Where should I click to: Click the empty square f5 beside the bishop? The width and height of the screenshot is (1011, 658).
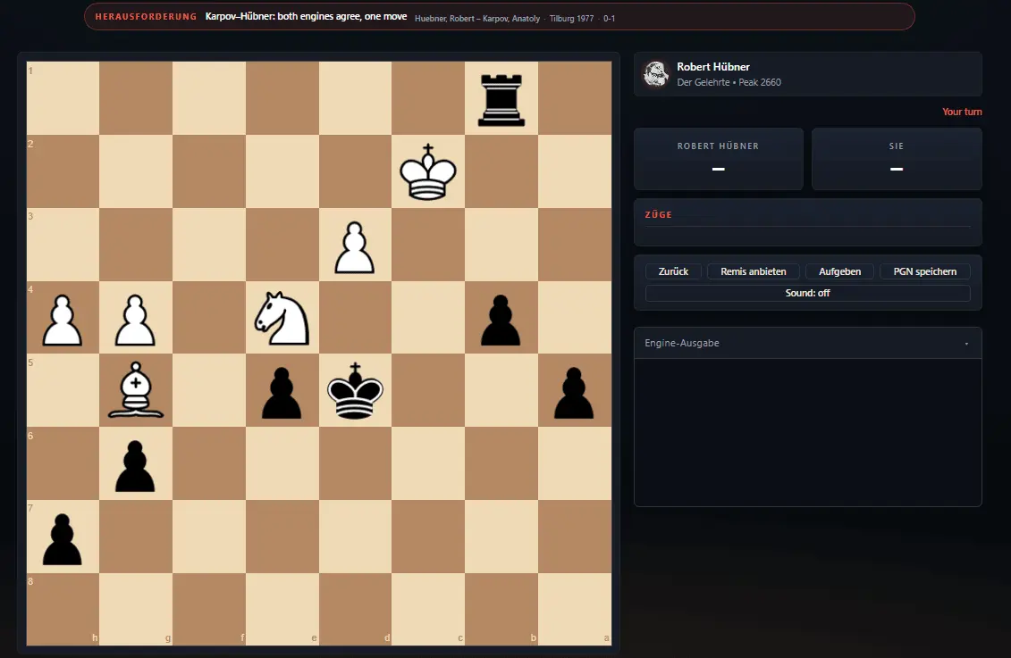point(209,390)
